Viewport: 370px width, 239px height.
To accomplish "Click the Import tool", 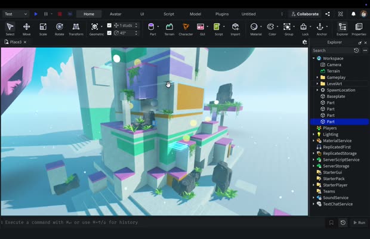I will tap(235, 29).
